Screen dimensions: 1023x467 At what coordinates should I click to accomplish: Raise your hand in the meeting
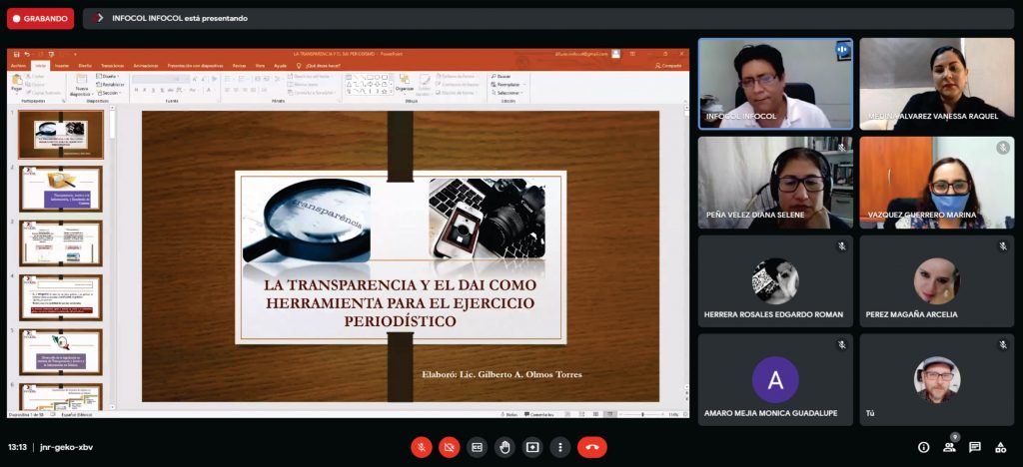click(x=506, y=447)
